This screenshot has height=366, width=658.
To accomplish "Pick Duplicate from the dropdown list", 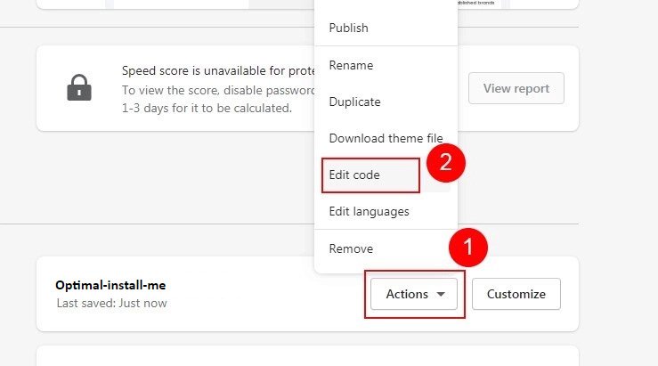I will coord(354,102).
